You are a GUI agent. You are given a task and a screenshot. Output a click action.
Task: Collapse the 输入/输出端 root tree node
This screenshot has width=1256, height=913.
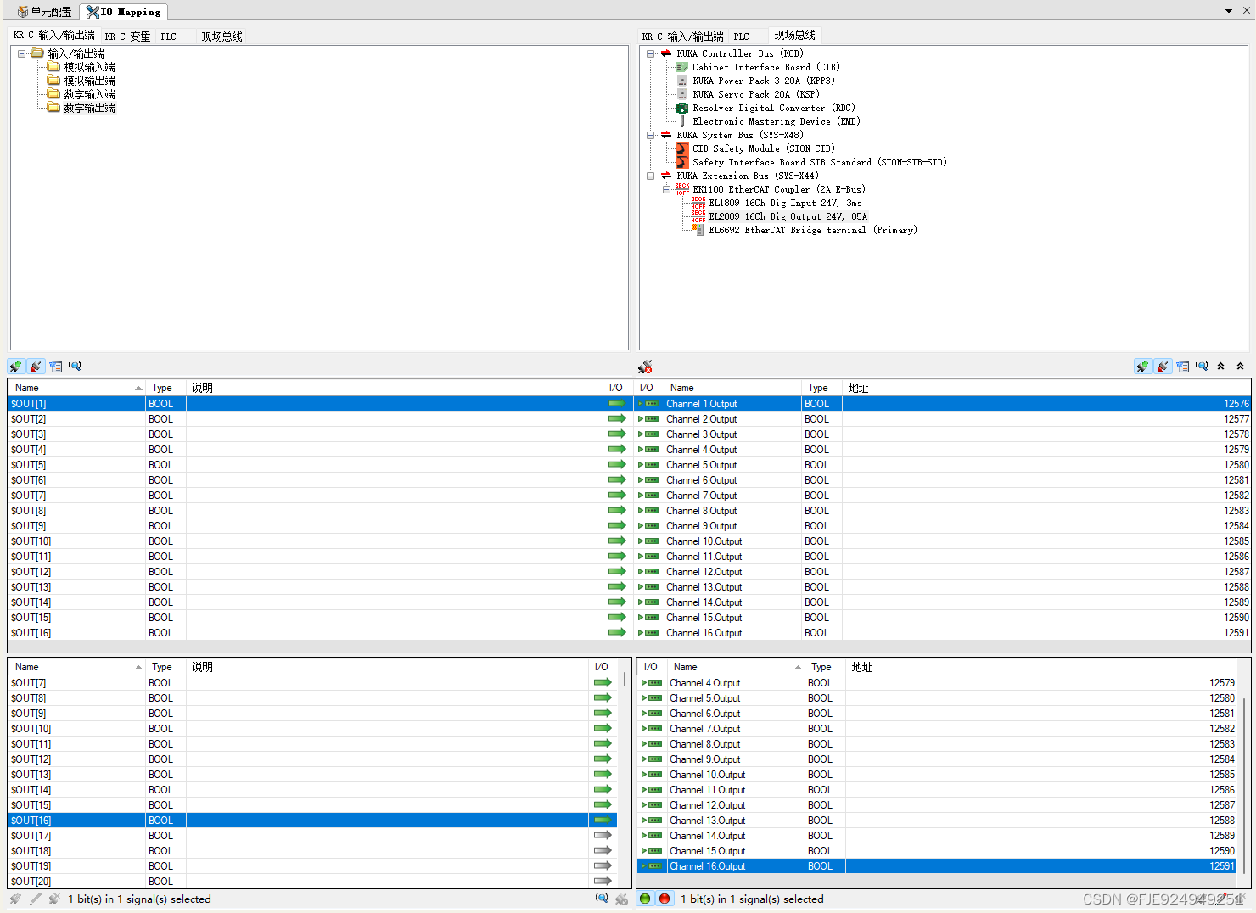pyautogui.click(x=22, y=53)
